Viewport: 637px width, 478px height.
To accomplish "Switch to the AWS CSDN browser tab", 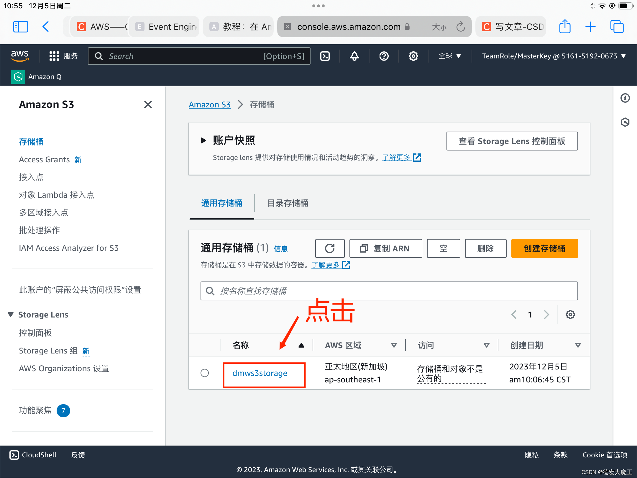I will point(99,27).
